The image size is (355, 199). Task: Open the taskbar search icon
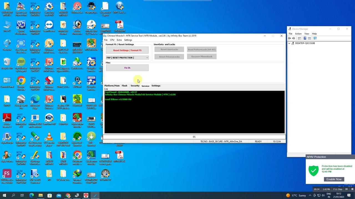[x=13, y=196]
